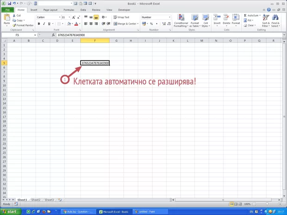Apply Comma Style format
The height and width of the screenshot is (215, 287).
coord(156,24)
